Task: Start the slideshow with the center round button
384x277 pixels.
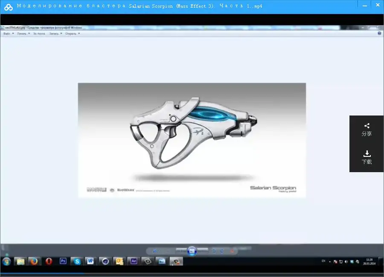Action: (x=192, y=251)
